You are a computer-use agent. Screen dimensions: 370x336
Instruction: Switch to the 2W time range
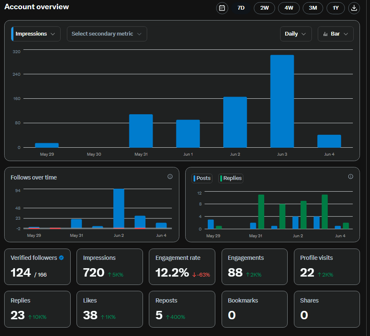click(264, 8)
